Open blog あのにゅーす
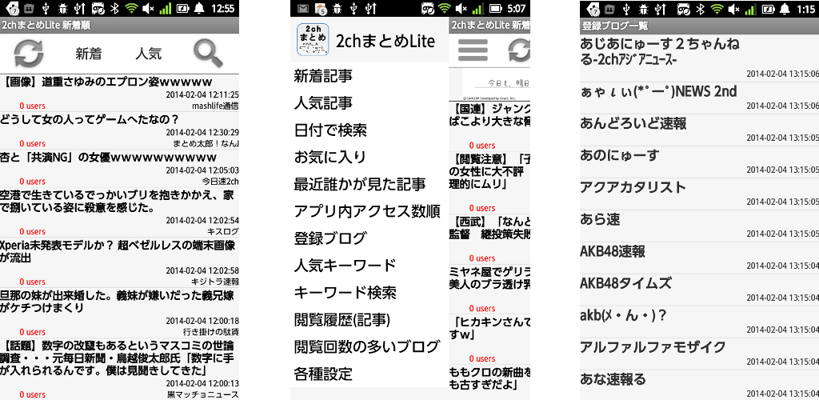The width and height of the screenshot is (819, 400). click(699, 162)
